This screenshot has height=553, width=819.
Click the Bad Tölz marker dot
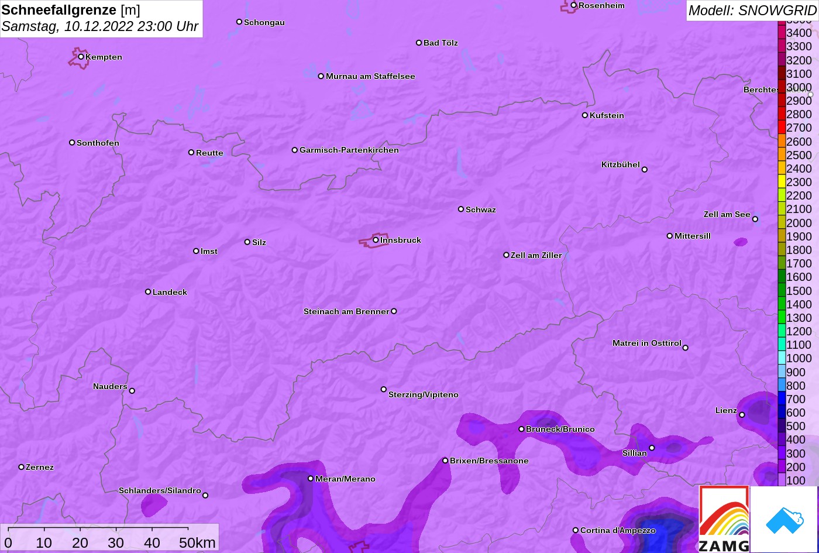click(x=419, y=43)
